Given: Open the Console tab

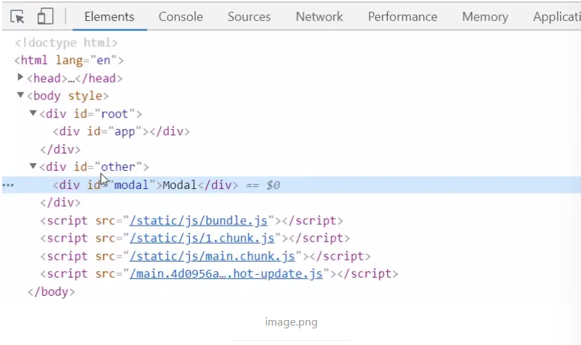Looking at the screenshot, I should click(181, 17).
